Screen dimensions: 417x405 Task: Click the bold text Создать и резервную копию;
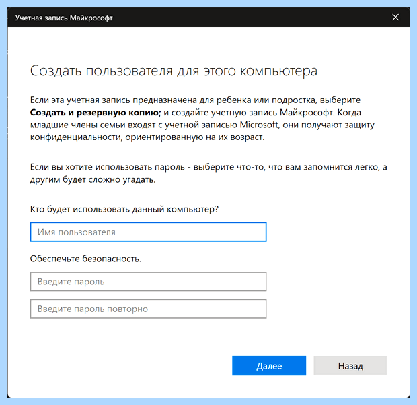(96, 113)
